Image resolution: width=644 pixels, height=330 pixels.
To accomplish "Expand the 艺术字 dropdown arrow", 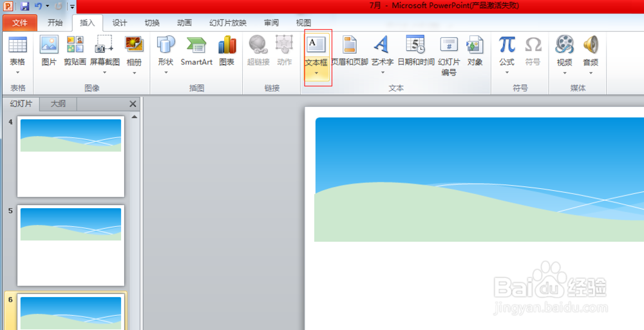I will point(383,72).
